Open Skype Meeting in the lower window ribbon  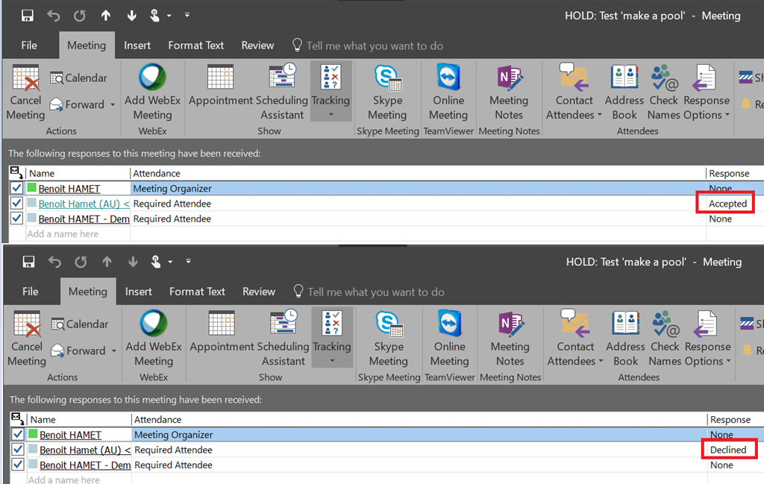click(388, 338)
